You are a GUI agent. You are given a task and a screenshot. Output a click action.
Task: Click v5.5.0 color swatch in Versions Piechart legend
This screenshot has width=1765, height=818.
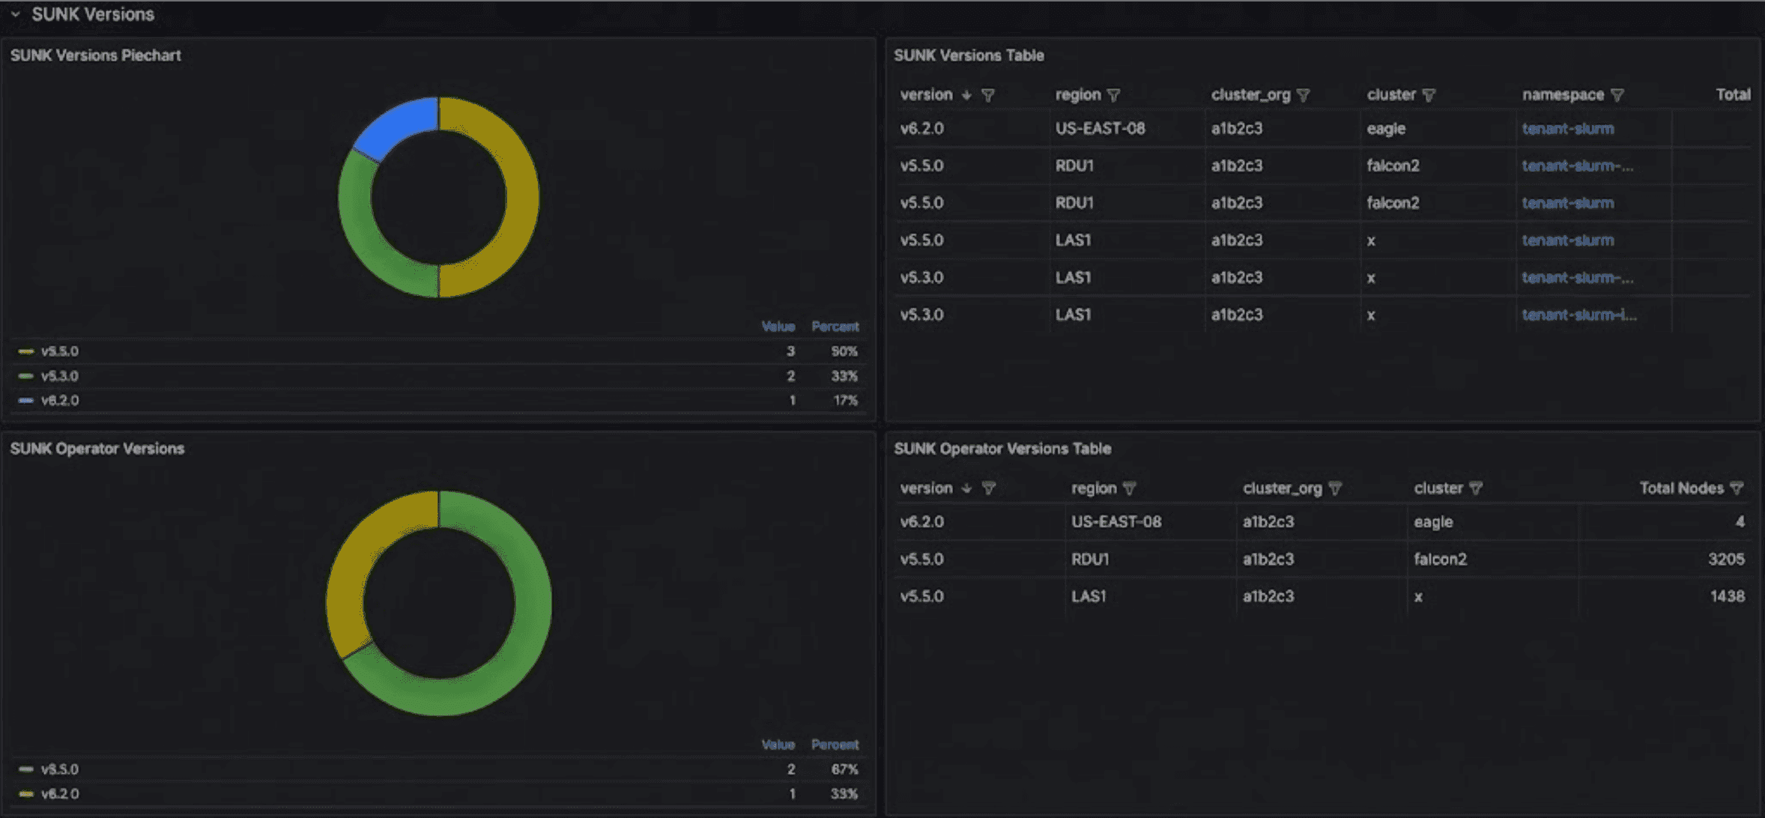click(26, 351)
